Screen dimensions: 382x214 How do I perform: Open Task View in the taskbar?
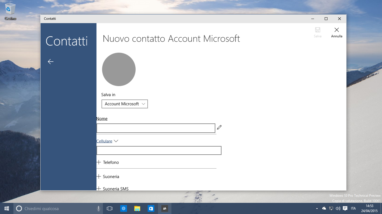(x=110, y=208)
